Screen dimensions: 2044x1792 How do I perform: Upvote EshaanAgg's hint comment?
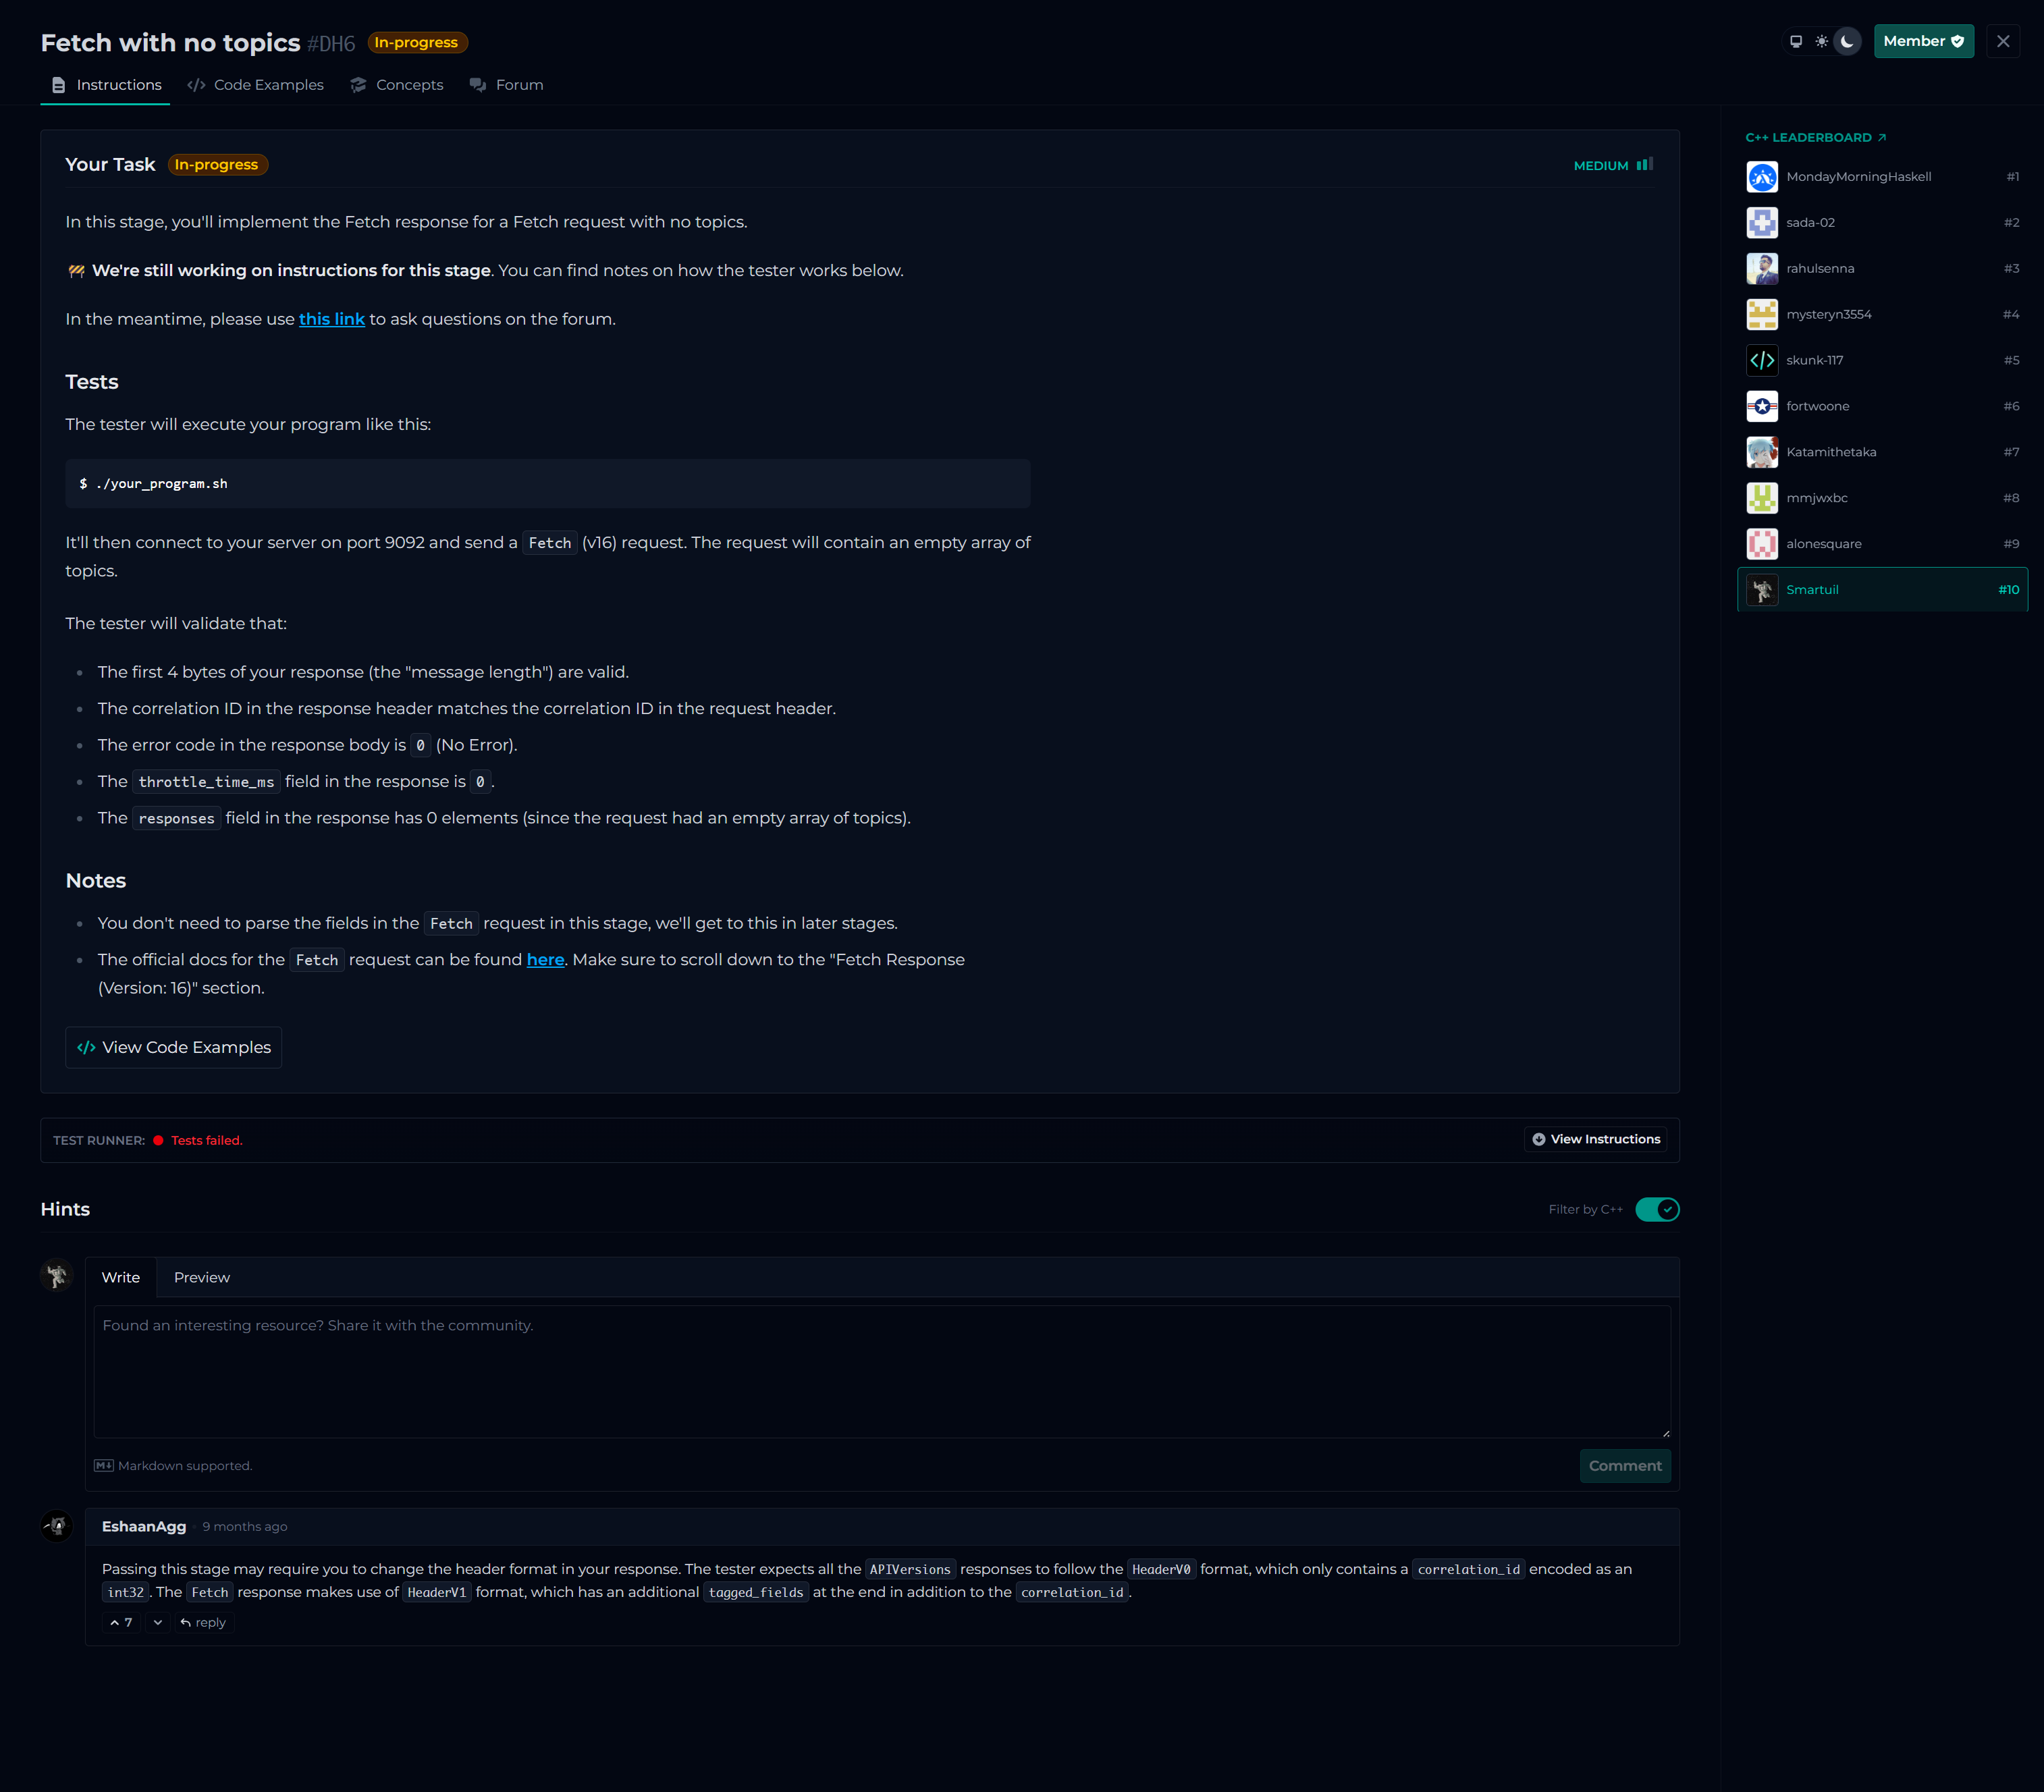pos(121,1622)
